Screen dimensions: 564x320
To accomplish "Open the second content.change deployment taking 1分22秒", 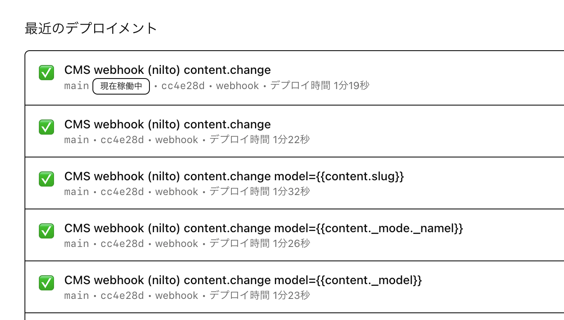I will tap(167, 125).
